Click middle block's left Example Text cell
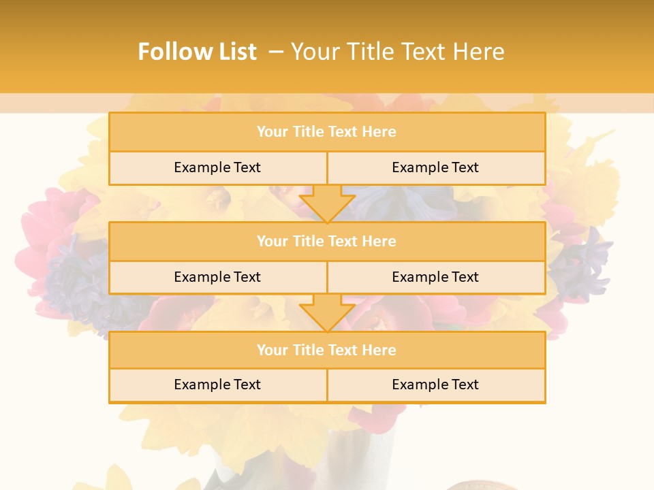 217,277
